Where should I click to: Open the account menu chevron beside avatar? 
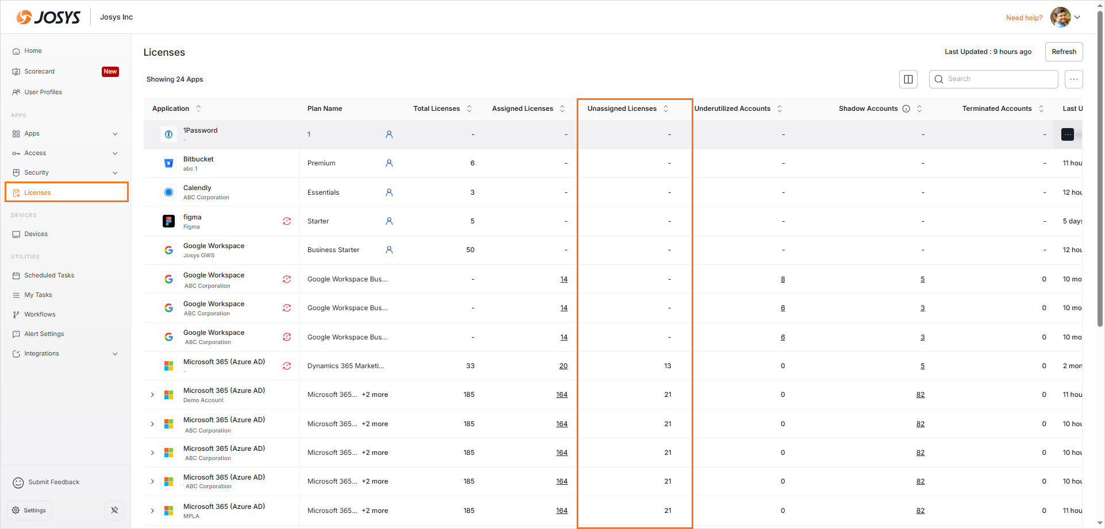(x=1077, y=17)
